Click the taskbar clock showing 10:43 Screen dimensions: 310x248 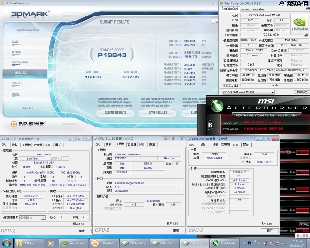[x=296, y=243]
